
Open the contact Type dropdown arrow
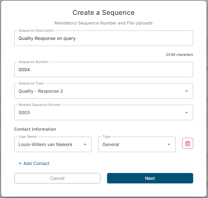(x=169, y=144)
